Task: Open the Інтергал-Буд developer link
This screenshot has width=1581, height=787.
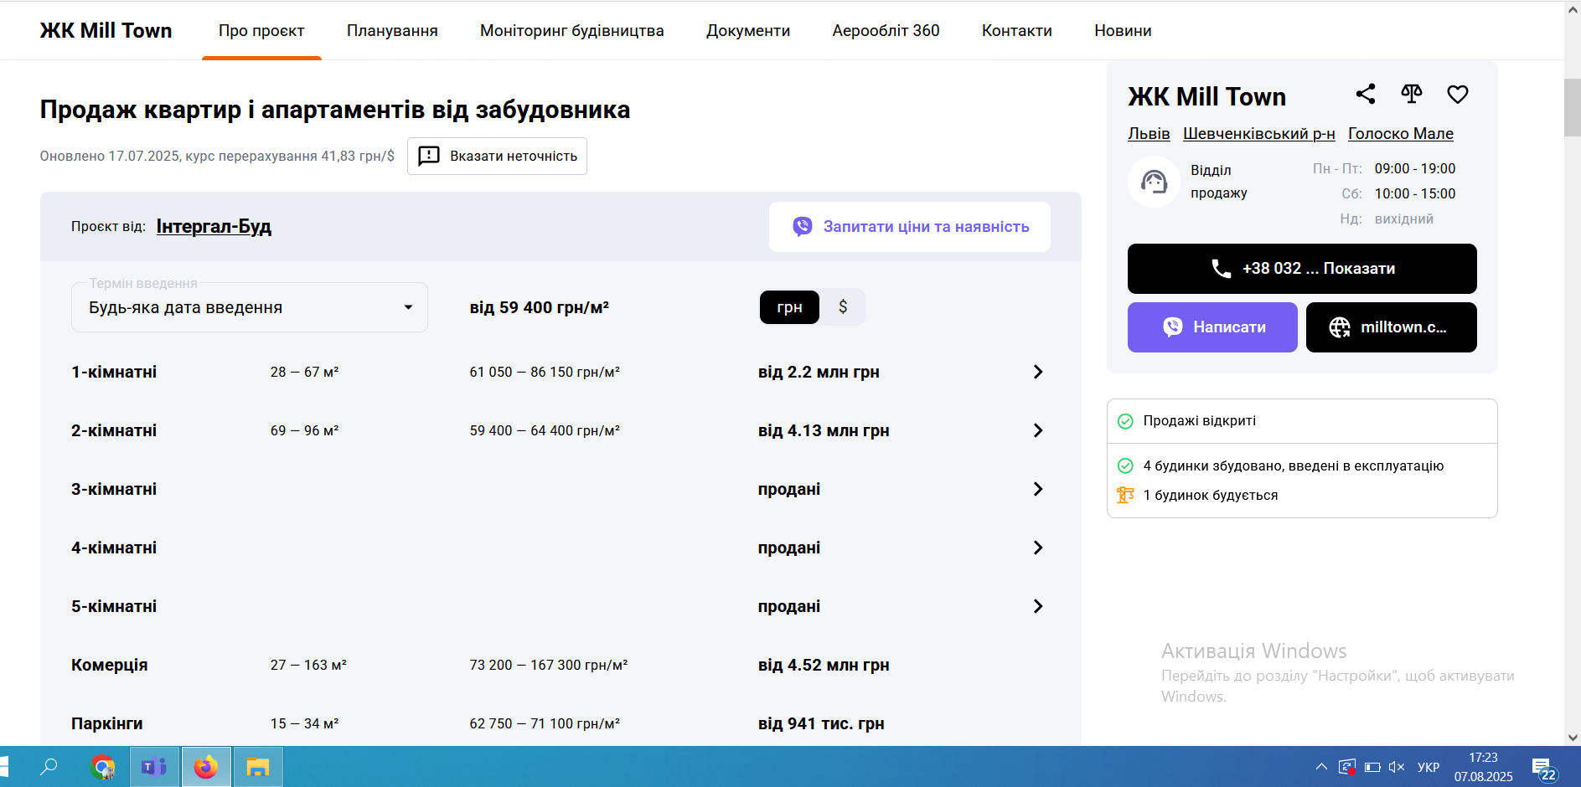Action: click(214, 226)
